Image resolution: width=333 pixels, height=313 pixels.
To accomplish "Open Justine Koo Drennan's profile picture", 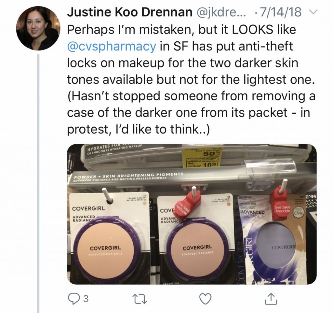I will click(38, 28).
